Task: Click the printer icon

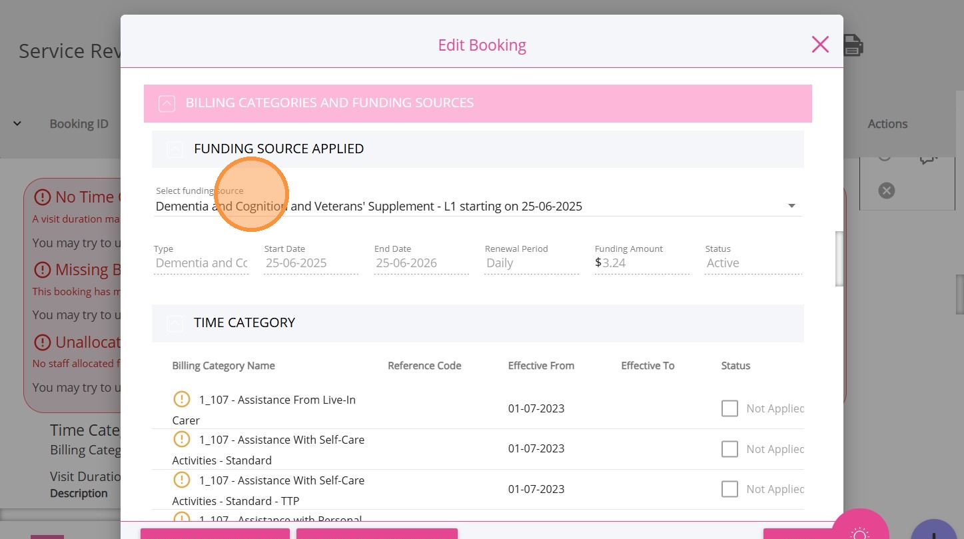Action: 853,45
